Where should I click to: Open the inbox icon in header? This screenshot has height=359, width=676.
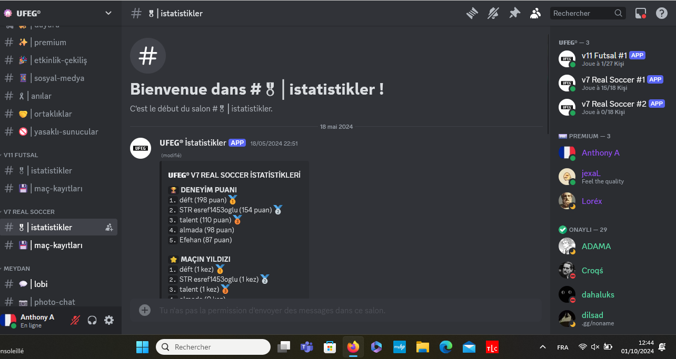[x=640, y=13]
